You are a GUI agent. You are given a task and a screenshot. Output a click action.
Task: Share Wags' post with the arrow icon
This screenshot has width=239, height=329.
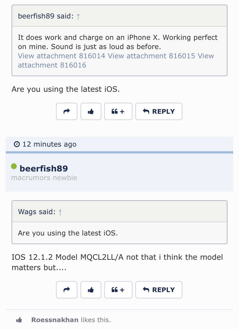pyautogui.click(x=66, y=111)
